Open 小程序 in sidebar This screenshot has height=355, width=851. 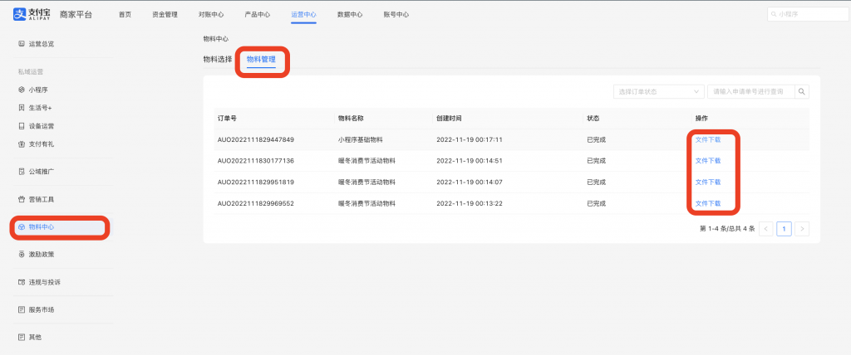(38, 90)
